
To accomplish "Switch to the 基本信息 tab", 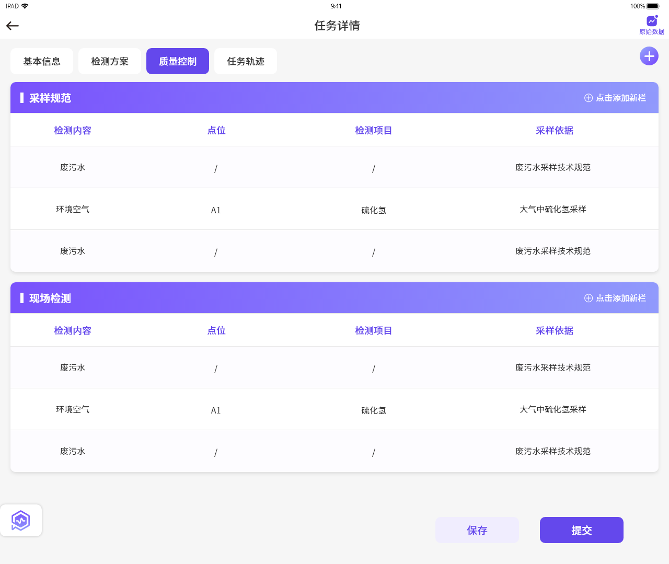I will (x=42, y=61).
